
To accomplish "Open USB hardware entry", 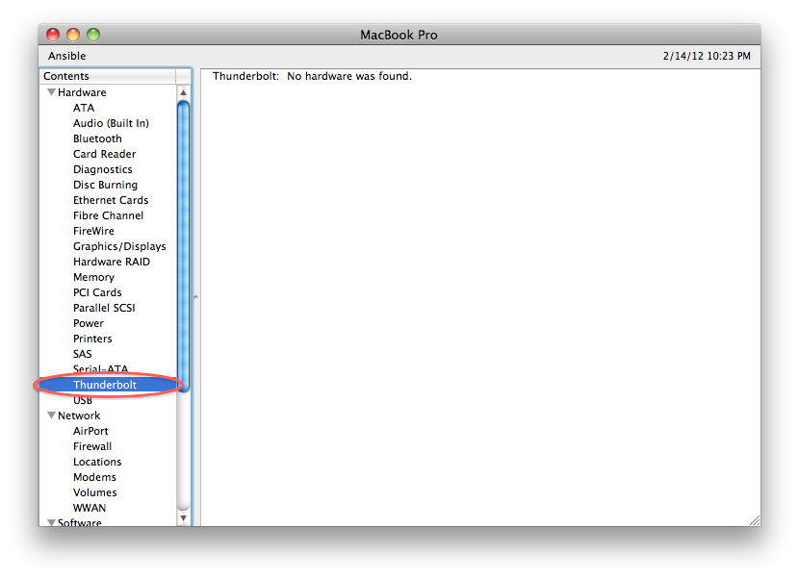I will click(83, 400).
